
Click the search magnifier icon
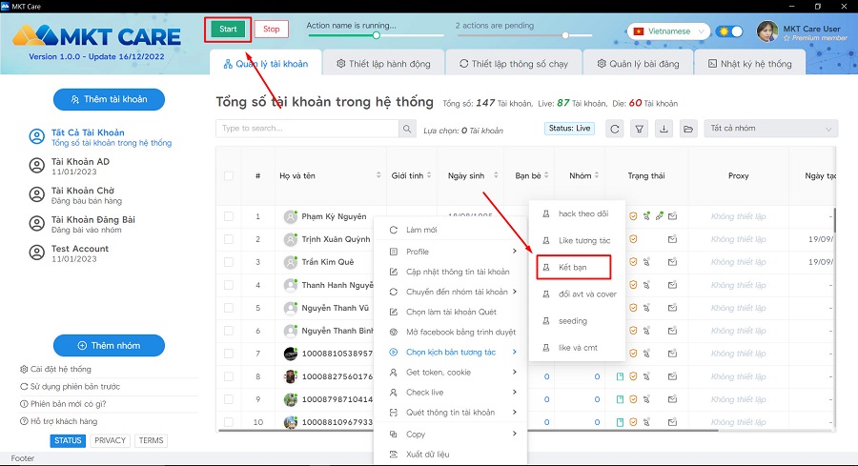coord(407,129)
